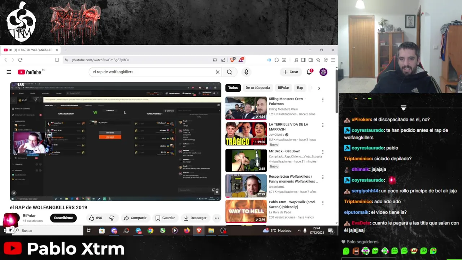Open the Crear dropdown button
The height and width of the screenshot is (260, 462).
[x=291, y=72]
